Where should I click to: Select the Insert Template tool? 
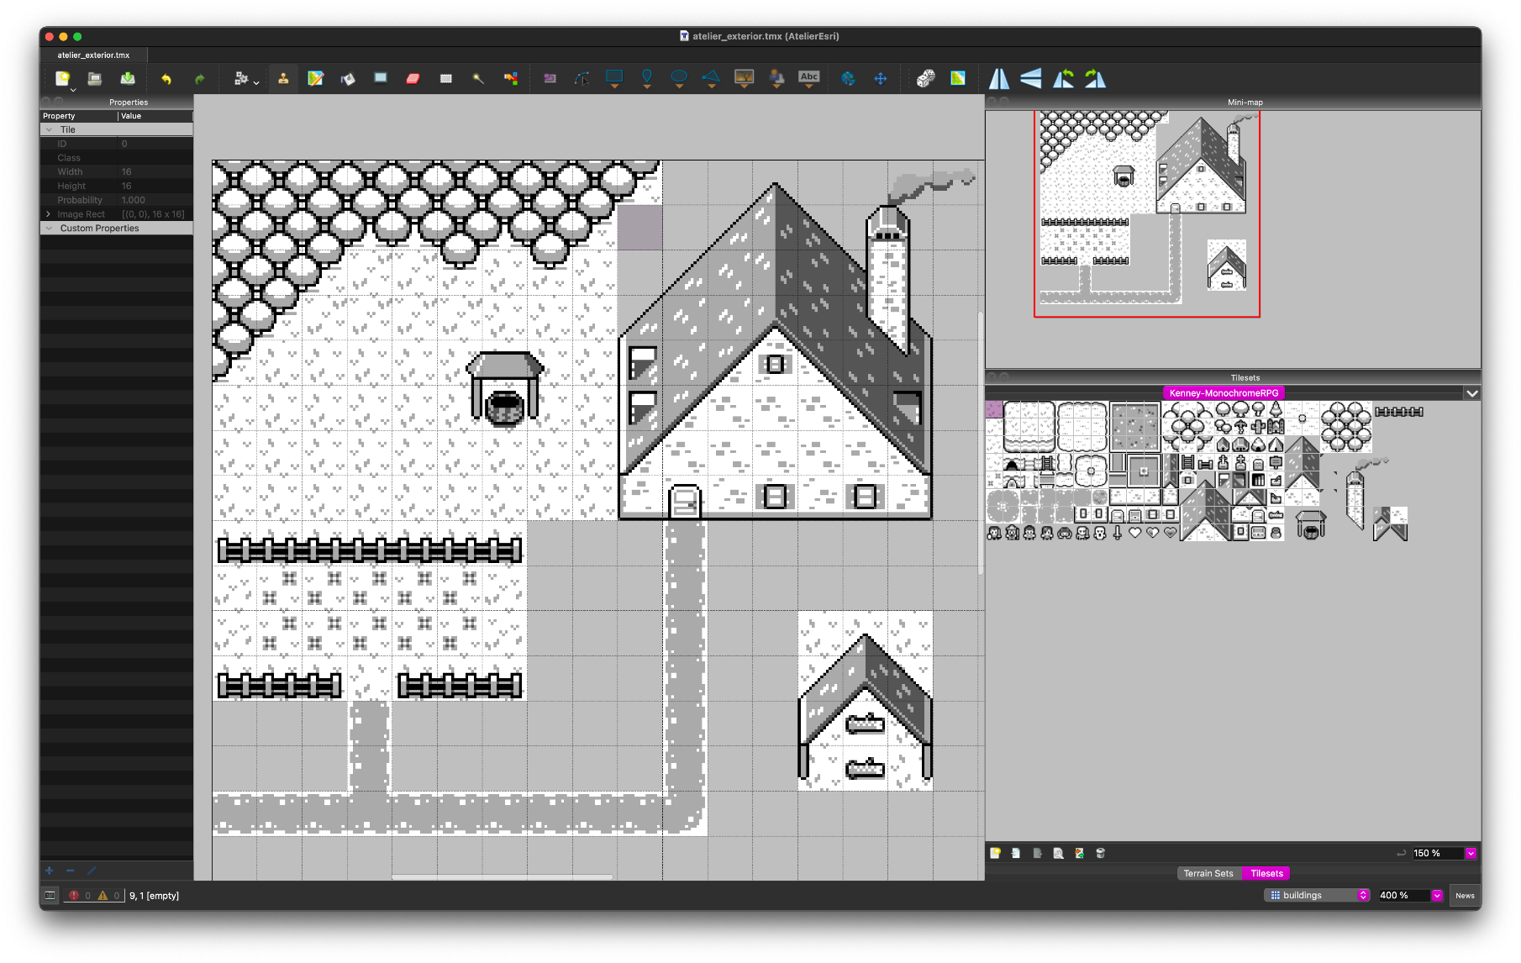click(777, 78)
